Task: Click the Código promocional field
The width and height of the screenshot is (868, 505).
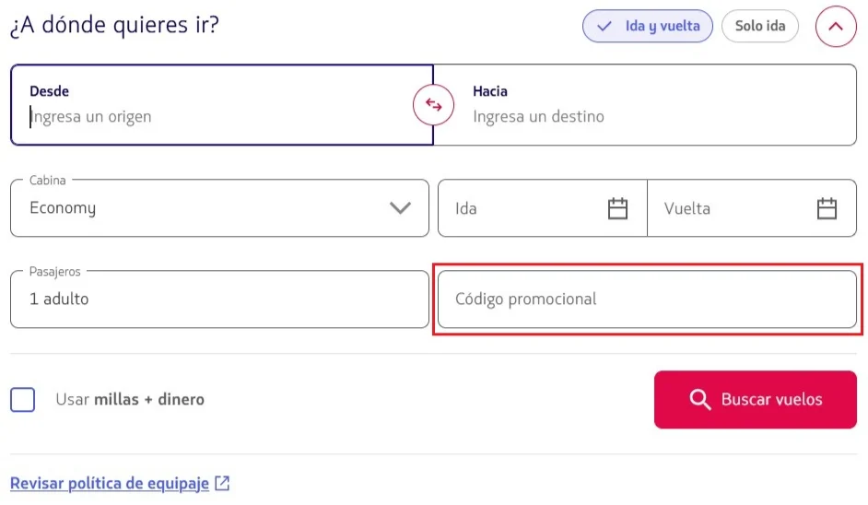Action: point(647,299)
